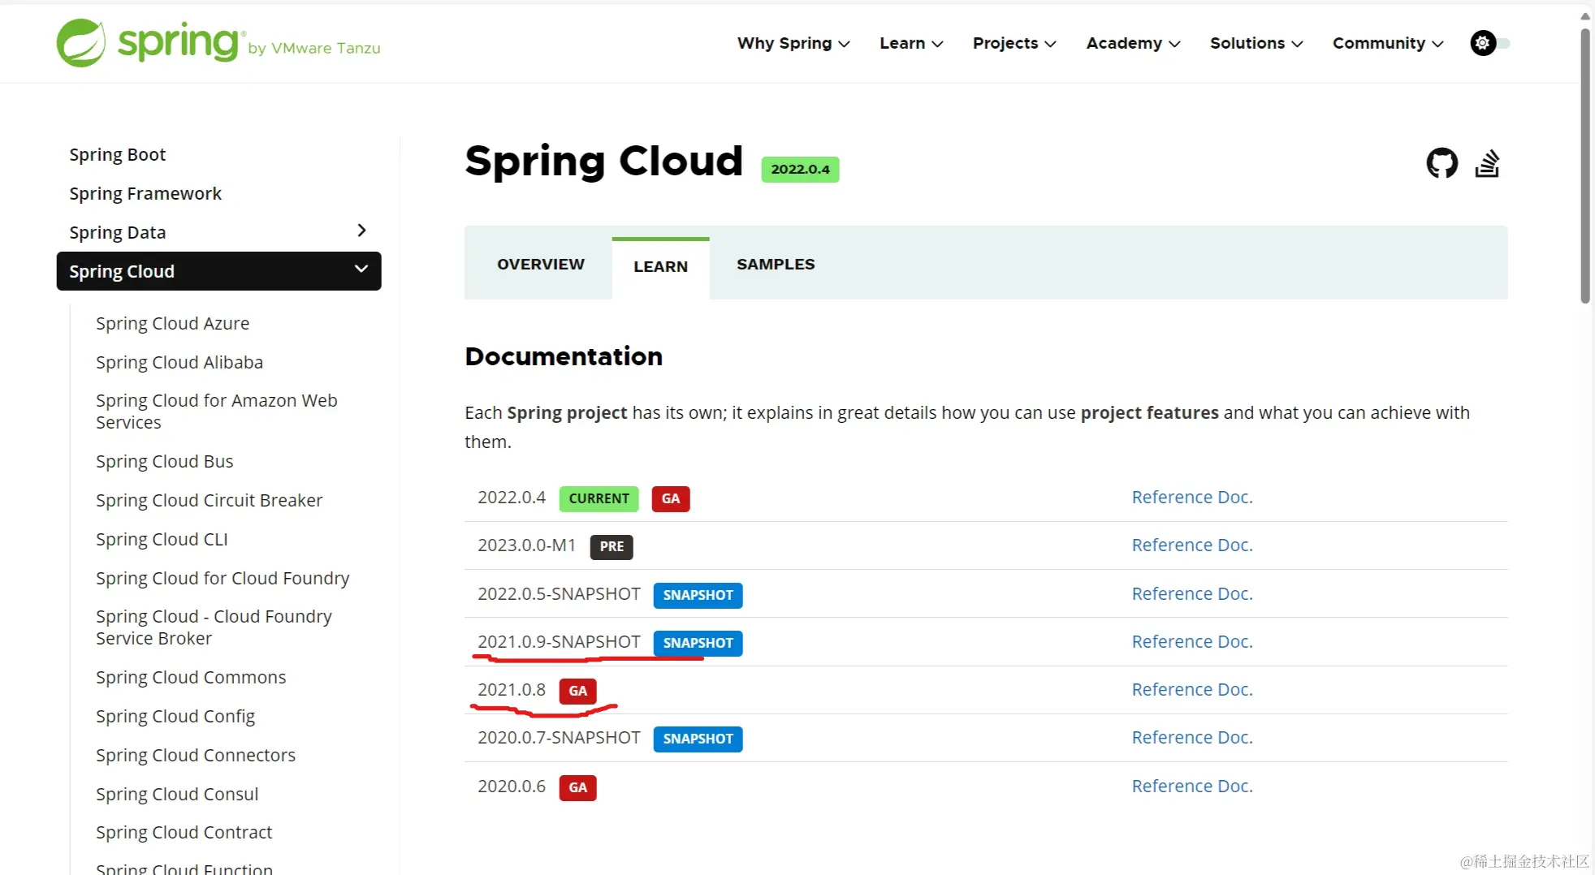
Task: Open Reference Doc. for 2021.0.8
Action: pos(1192,689)
